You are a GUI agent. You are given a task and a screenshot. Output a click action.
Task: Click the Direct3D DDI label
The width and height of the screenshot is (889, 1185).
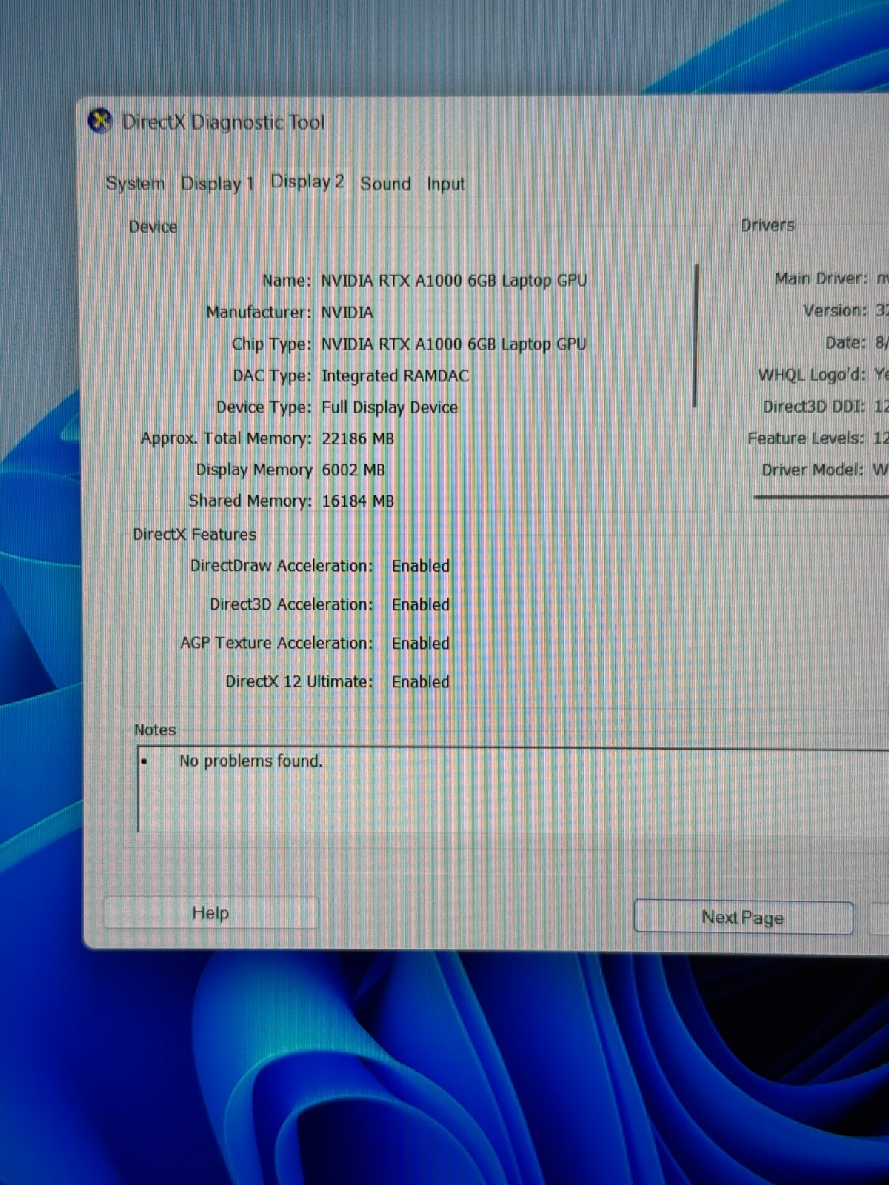tap(814, 407)
